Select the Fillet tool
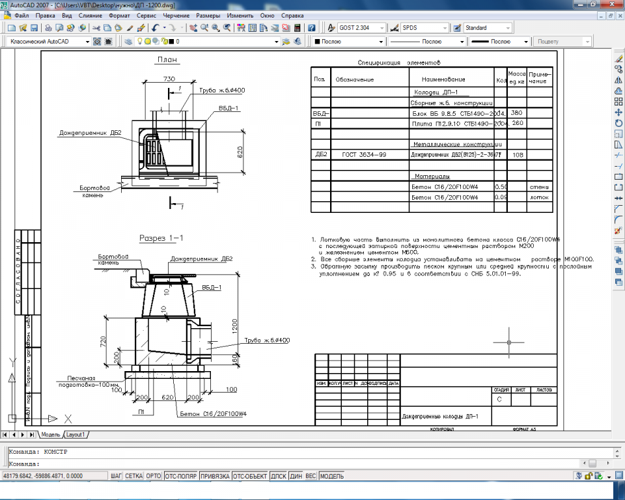 618,219
